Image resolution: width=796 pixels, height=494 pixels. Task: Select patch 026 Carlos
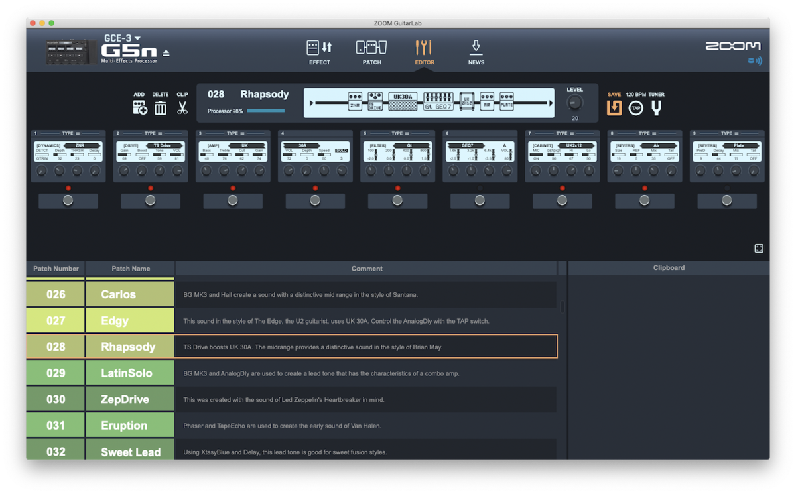(291, 294)
